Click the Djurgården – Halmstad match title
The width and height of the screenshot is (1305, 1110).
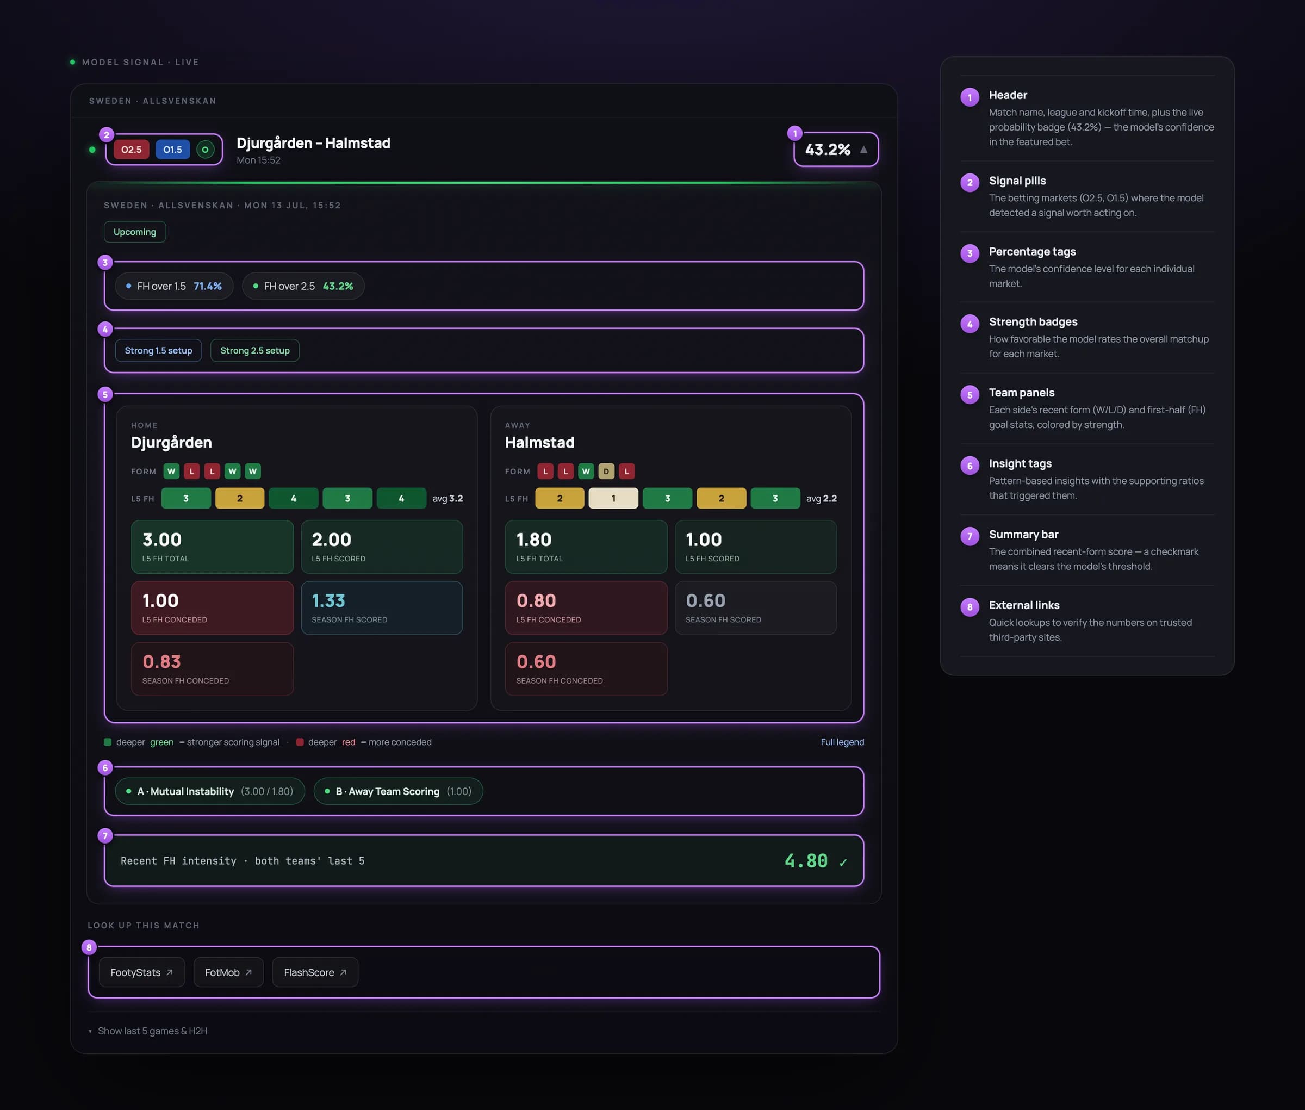point(313,143)
